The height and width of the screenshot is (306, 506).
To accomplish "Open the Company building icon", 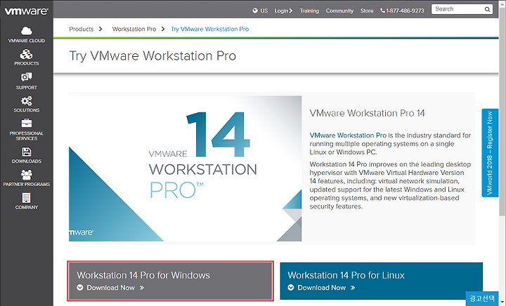I will tap(27, 198).
